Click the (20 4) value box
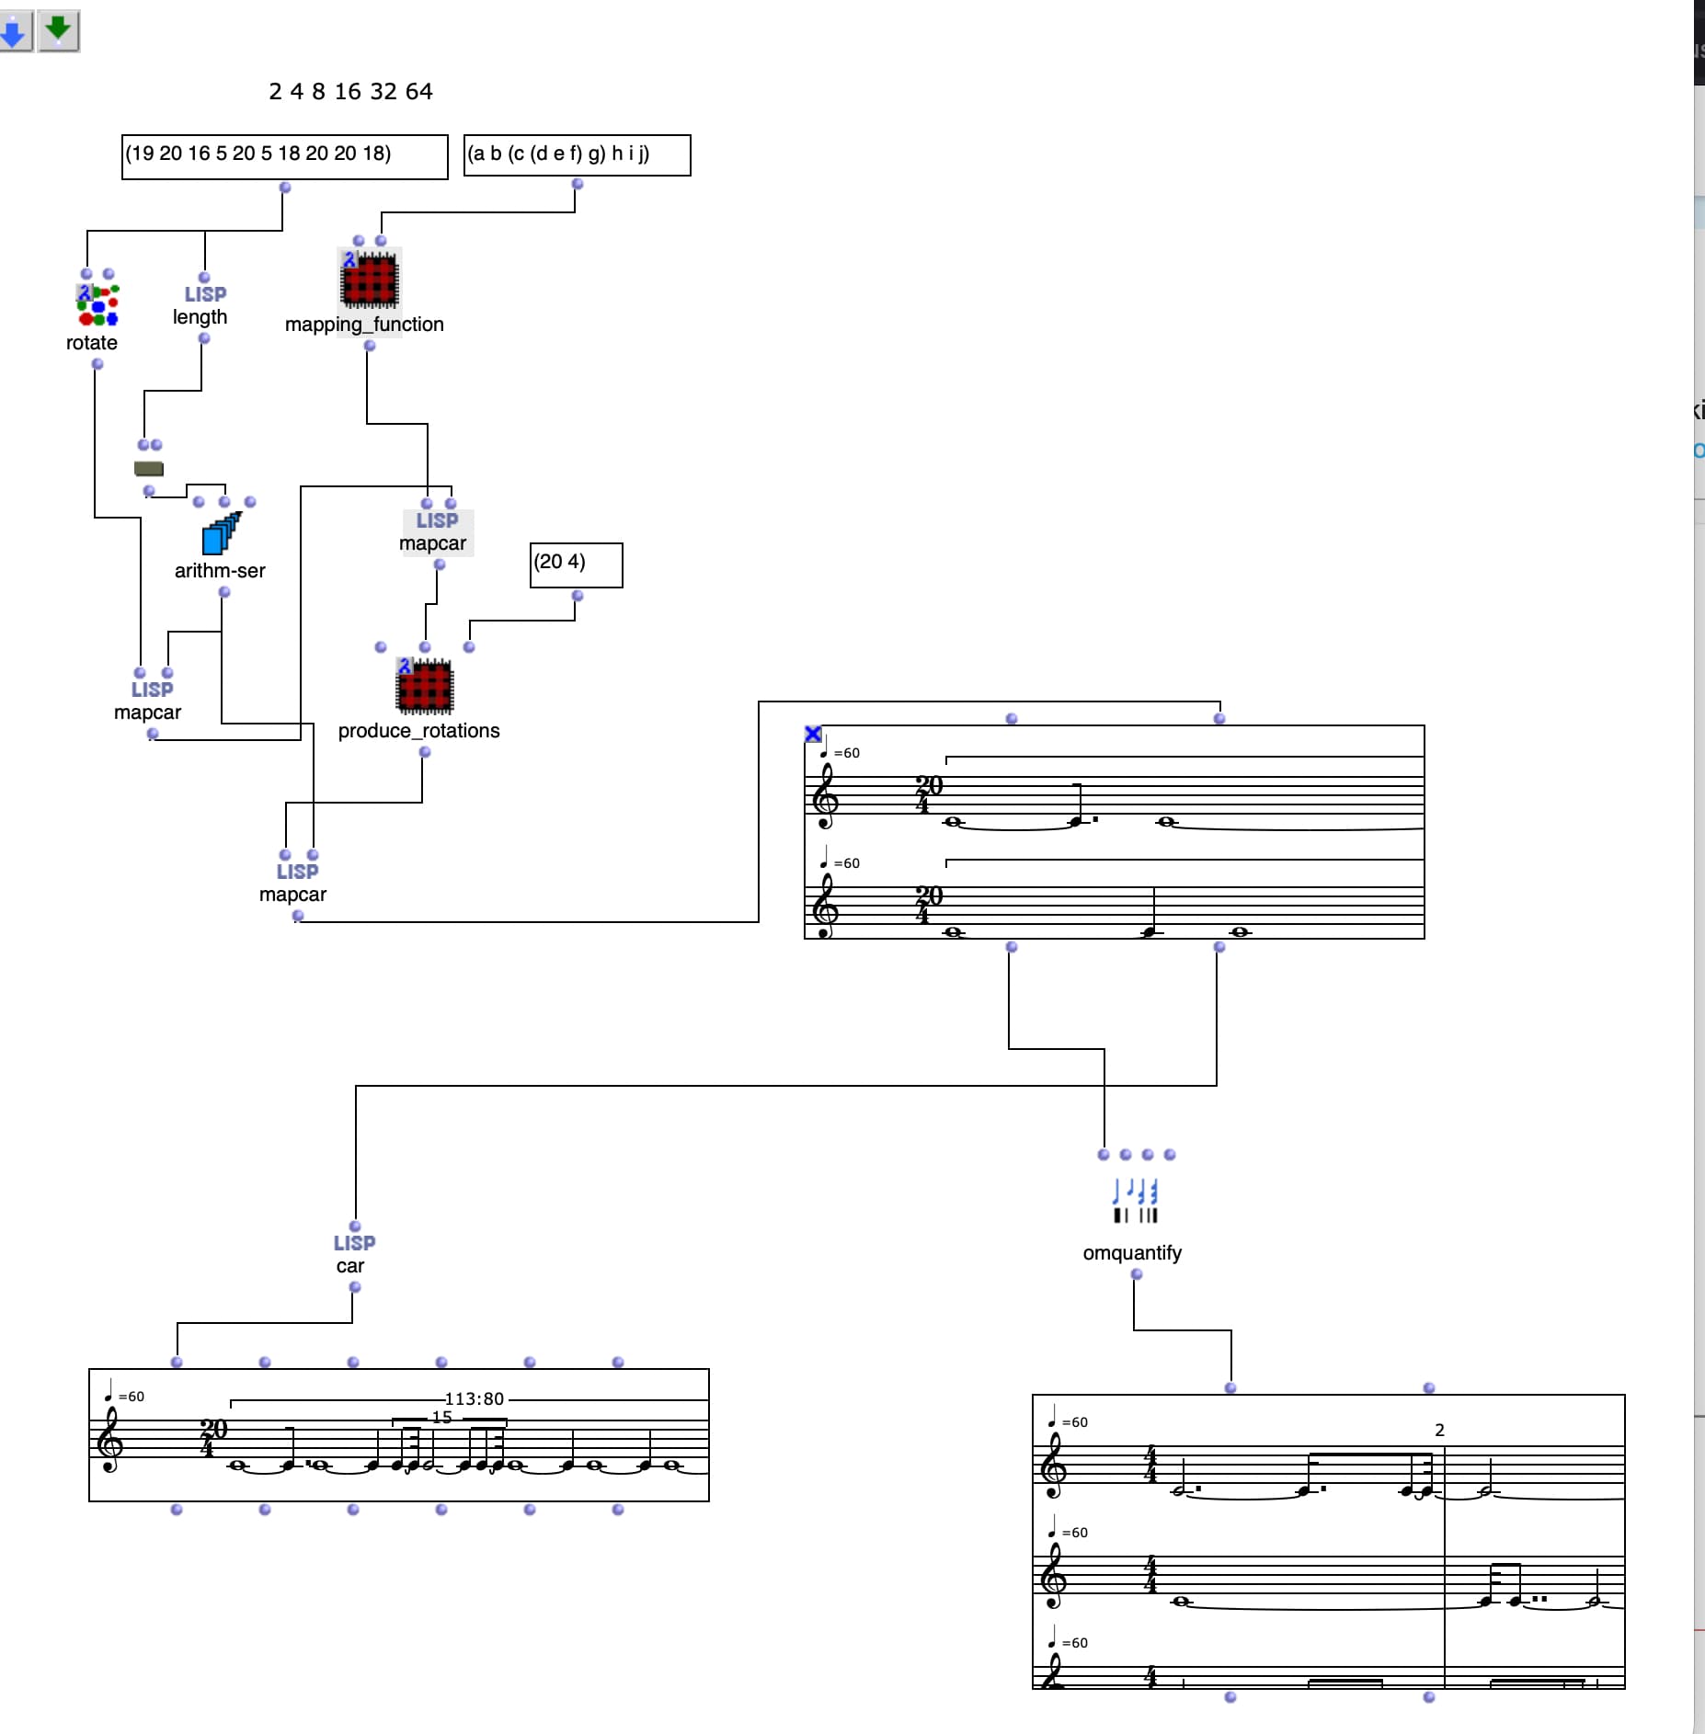This screenshot has width=1705, height=1734. (x=576, y=565)
